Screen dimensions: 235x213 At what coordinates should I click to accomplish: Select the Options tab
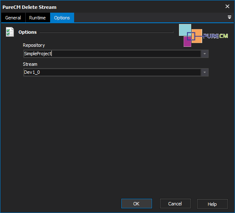(x=62, y=18)
